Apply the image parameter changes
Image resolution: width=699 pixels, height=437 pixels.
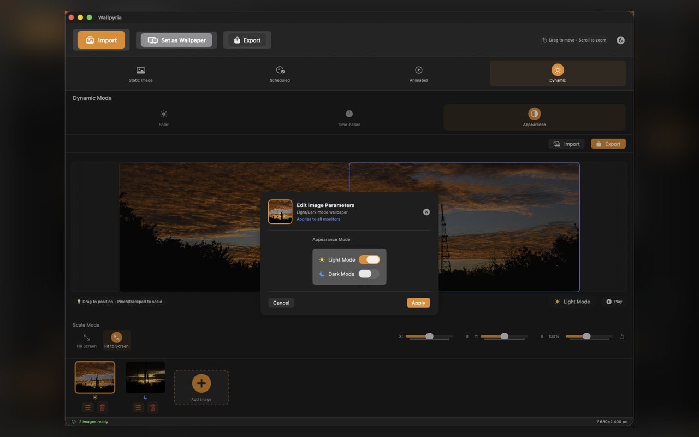(x=418, y=303)
